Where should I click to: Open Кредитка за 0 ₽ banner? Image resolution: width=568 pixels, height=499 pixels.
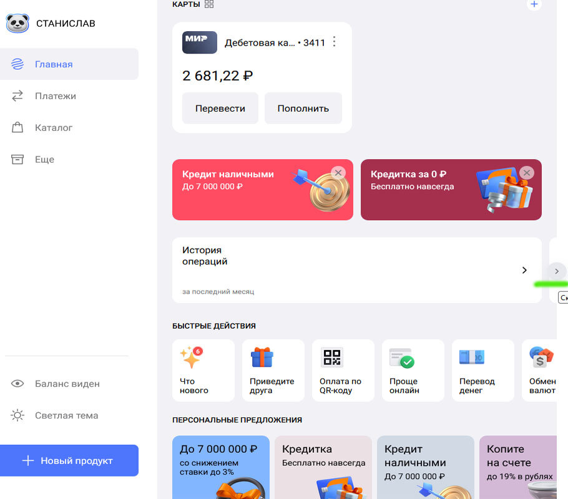451,190
